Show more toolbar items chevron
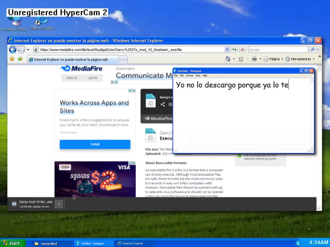330x247 pixels. (319, 56)
